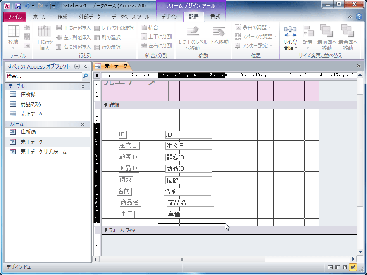Switch to データベース ツール ribbon tab
Image resolution: width=367 pixels, height=275 pixels.
130,17
